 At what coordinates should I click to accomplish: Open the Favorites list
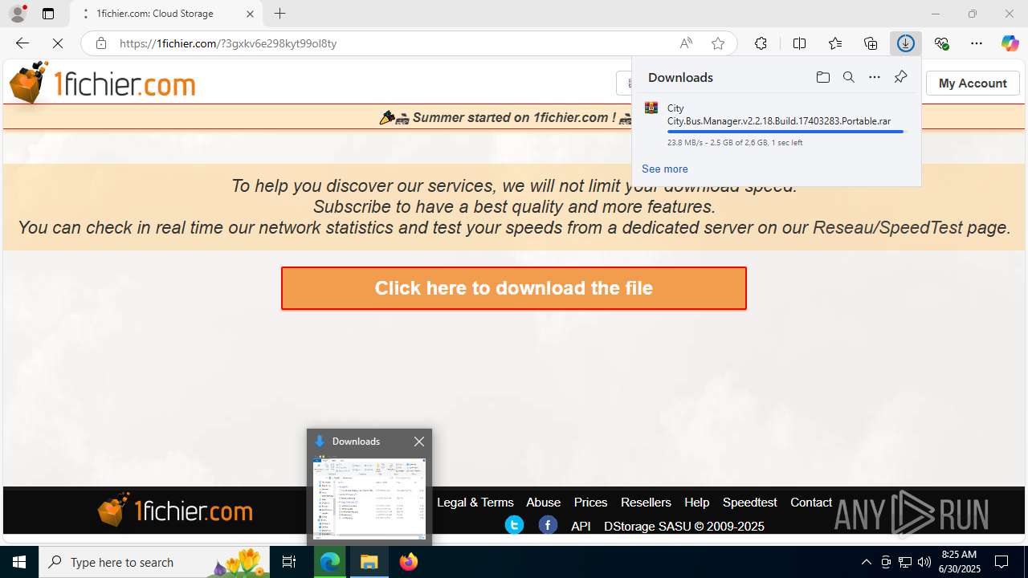point(835,43)
